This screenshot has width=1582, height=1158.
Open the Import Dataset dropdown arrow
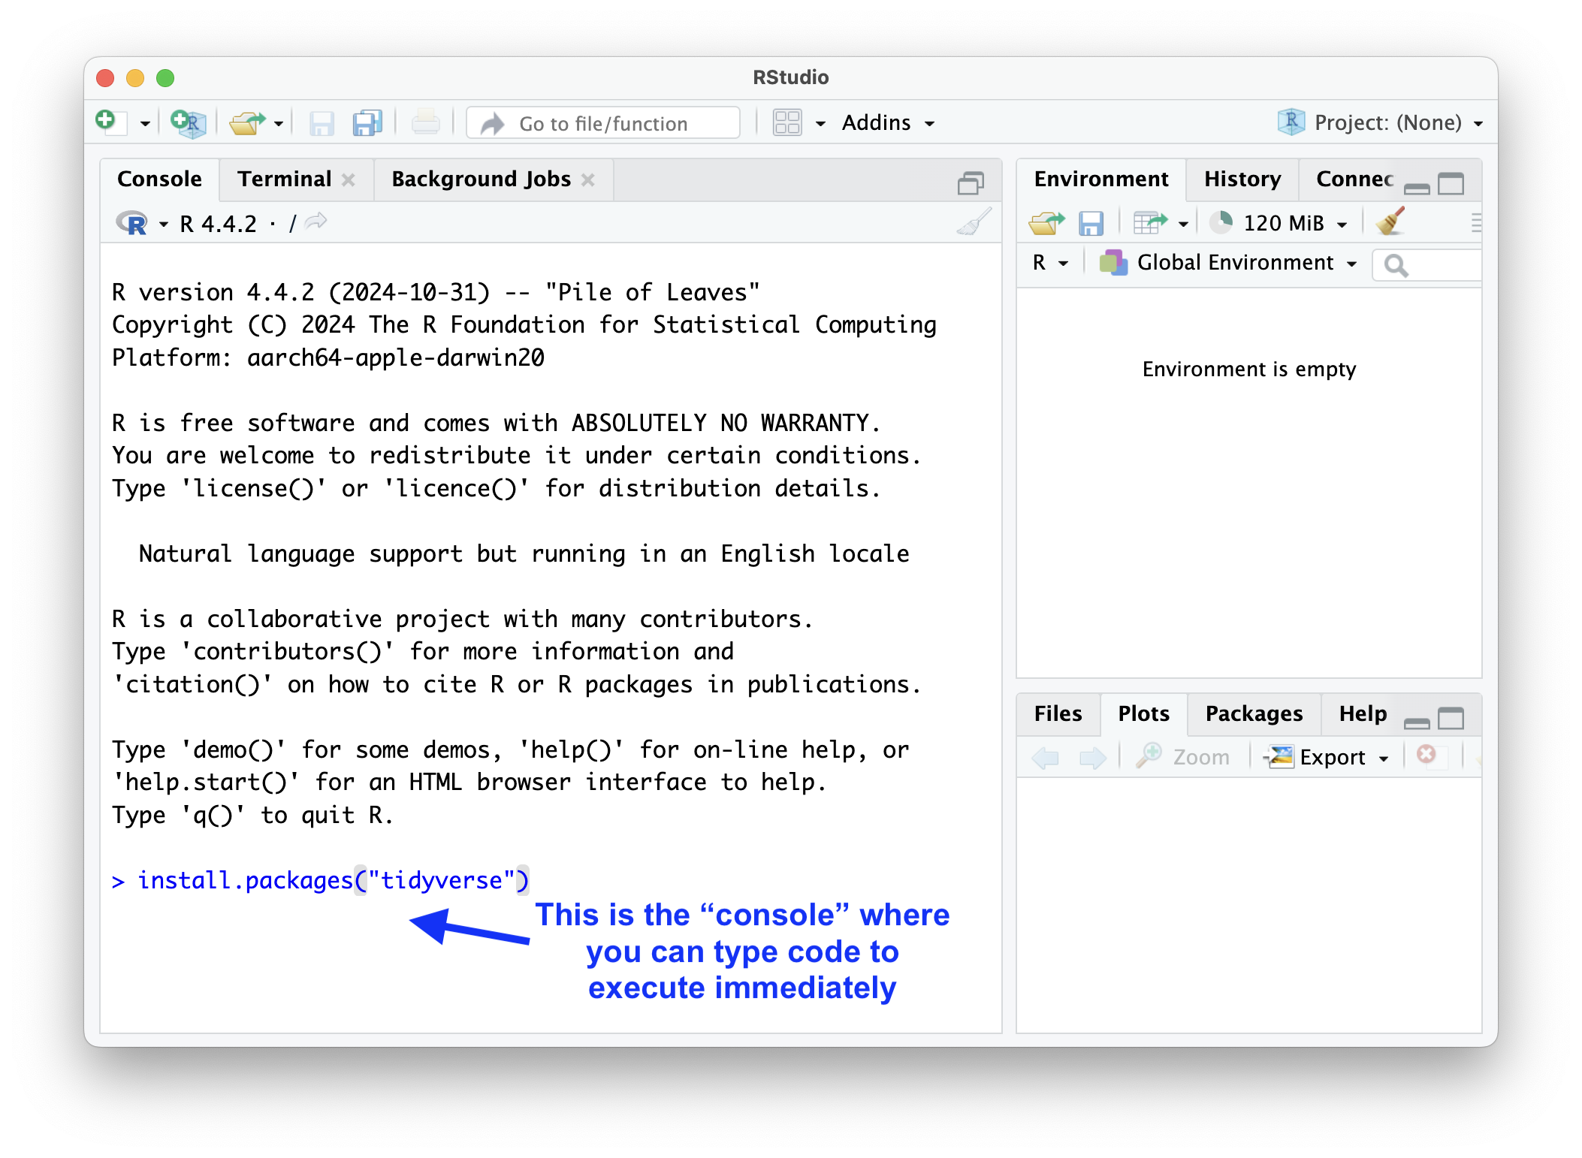1183,224
